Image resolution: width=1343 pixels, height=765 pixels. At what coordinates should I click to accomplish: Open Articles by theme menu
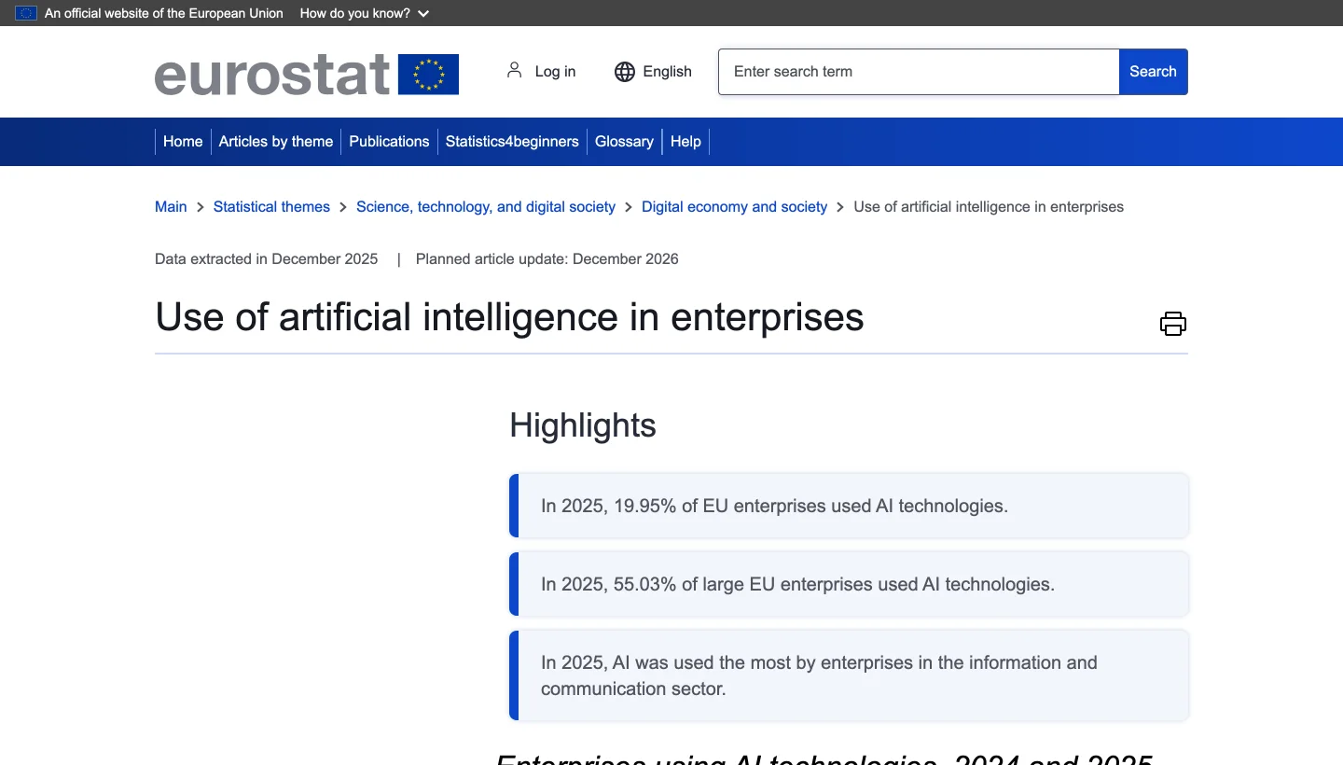[x=276, y=142]
